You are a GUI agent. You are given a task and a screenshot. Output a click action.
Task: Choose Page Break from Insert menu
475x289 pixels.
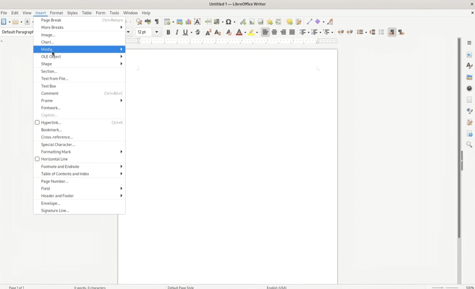tap(79, 20)
